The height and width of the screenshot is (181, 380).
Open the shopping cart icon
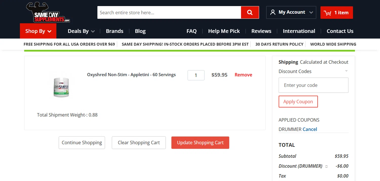[327, 13]
